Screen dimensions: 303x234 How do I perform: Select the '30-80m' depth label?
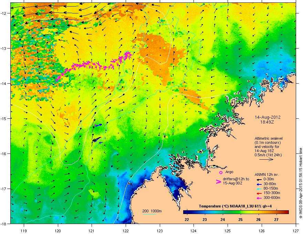pos(270,184)
